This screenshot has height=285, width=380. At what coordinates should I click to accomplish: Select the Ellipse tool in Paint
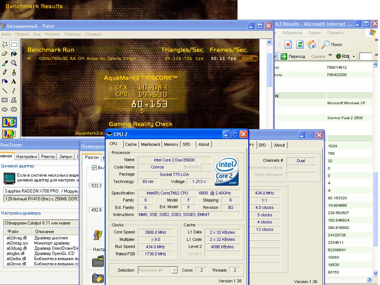coord(4,109)
